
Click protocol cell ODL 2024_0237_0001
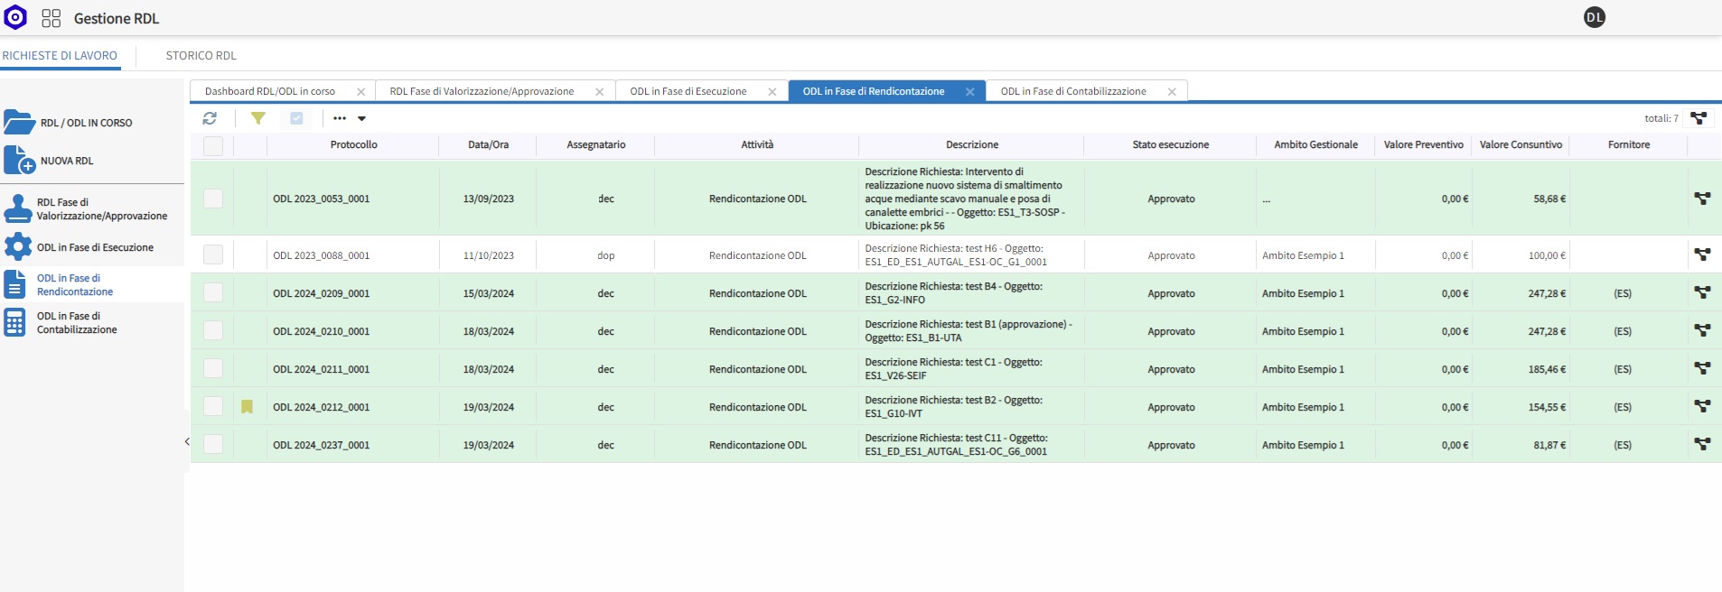point(322,445)
